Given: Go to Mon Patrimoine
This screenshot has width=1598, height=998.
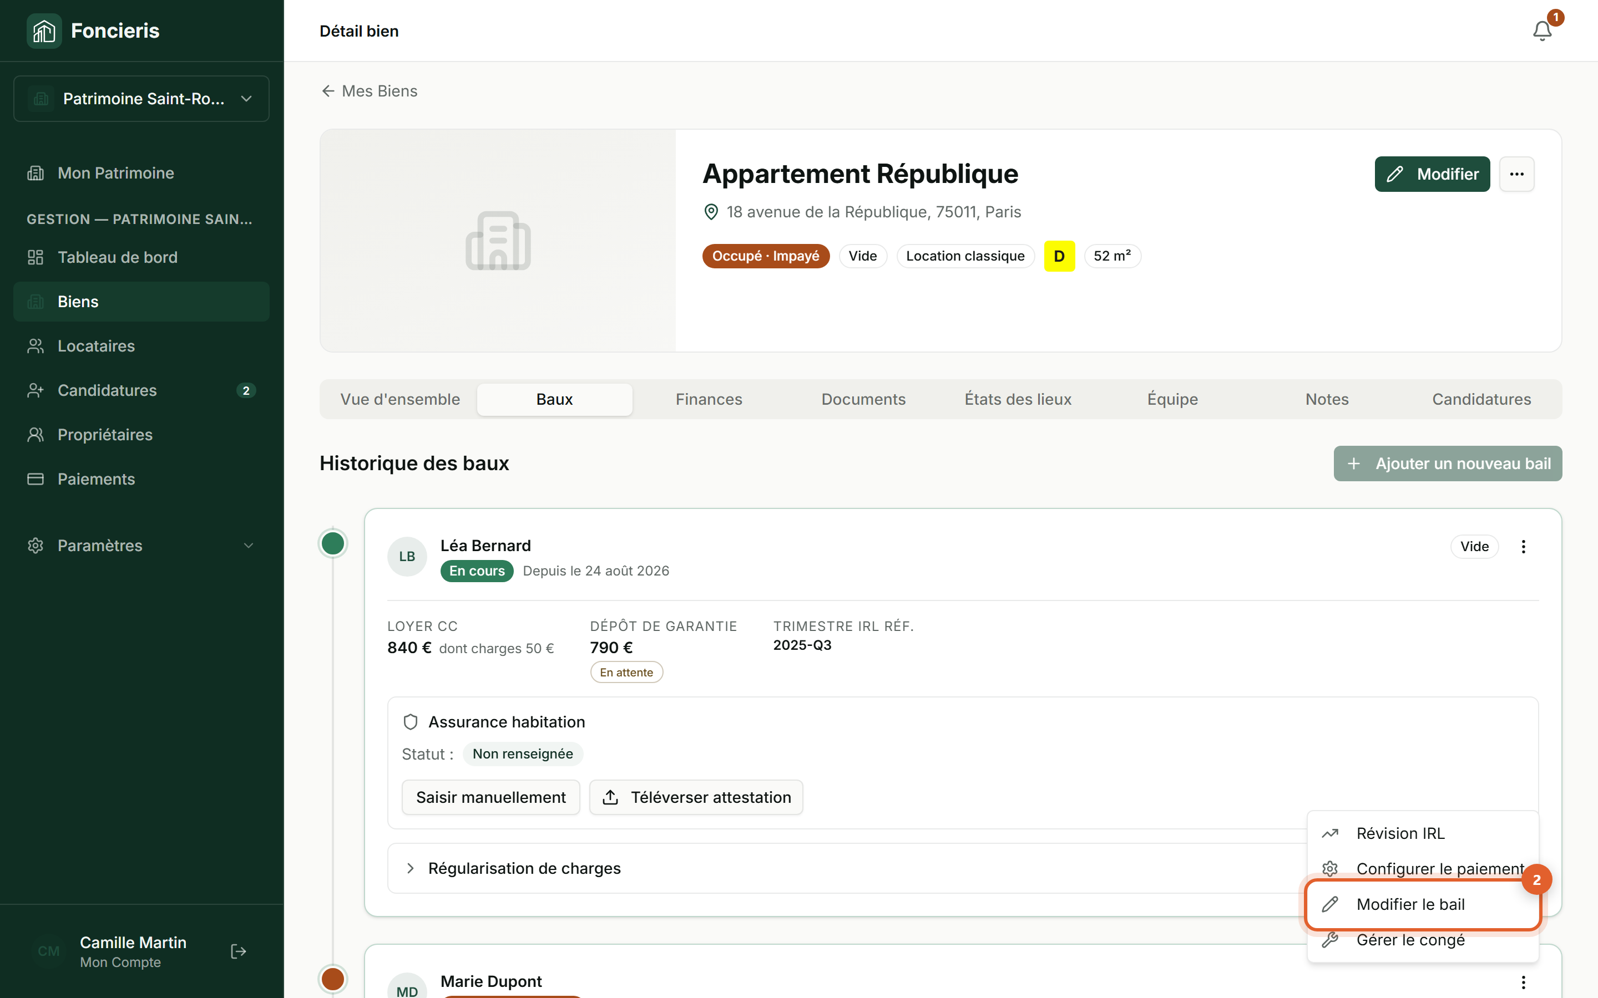Looking at the screenshot, I should [x=141, y=173].
